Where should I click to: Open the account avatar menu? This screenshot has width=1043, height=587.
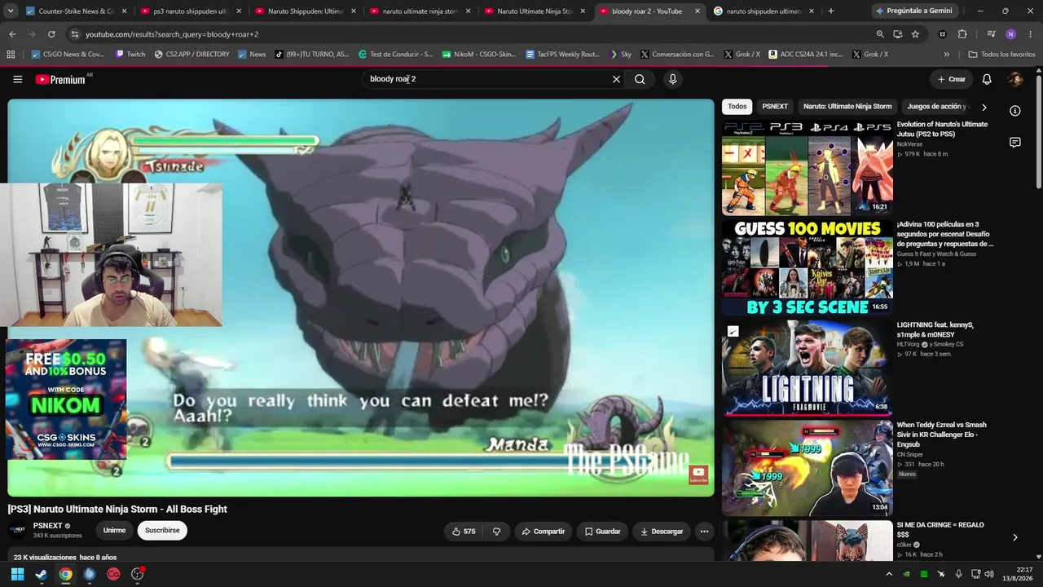pyautogui.click(x=1015, y=79)
